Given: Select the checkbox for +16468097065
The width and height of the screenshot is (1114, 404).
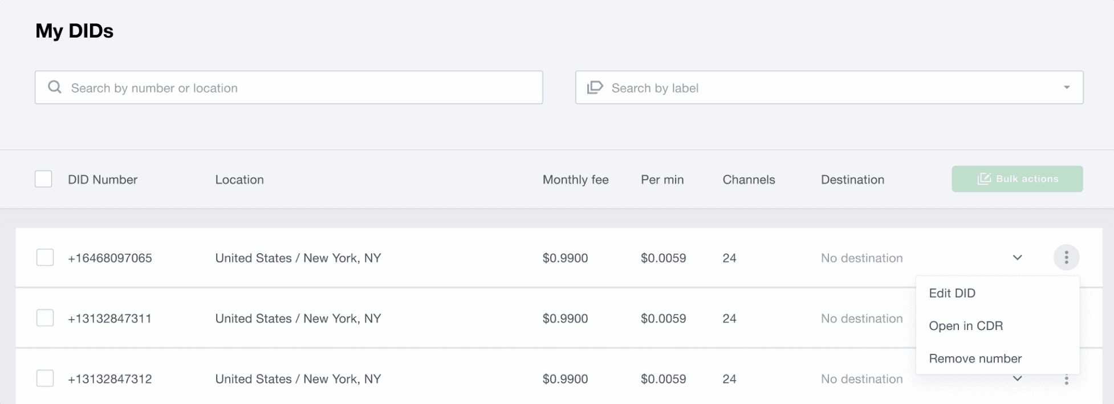Looking at the screenshot, I should click(x=45, y=257).
